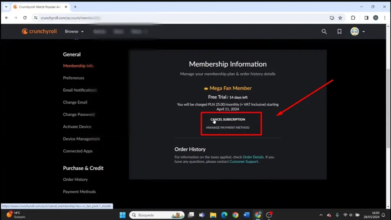The image size is (391, 220).
Task: Open Membership info in sidebar
Action: (78, 66)
